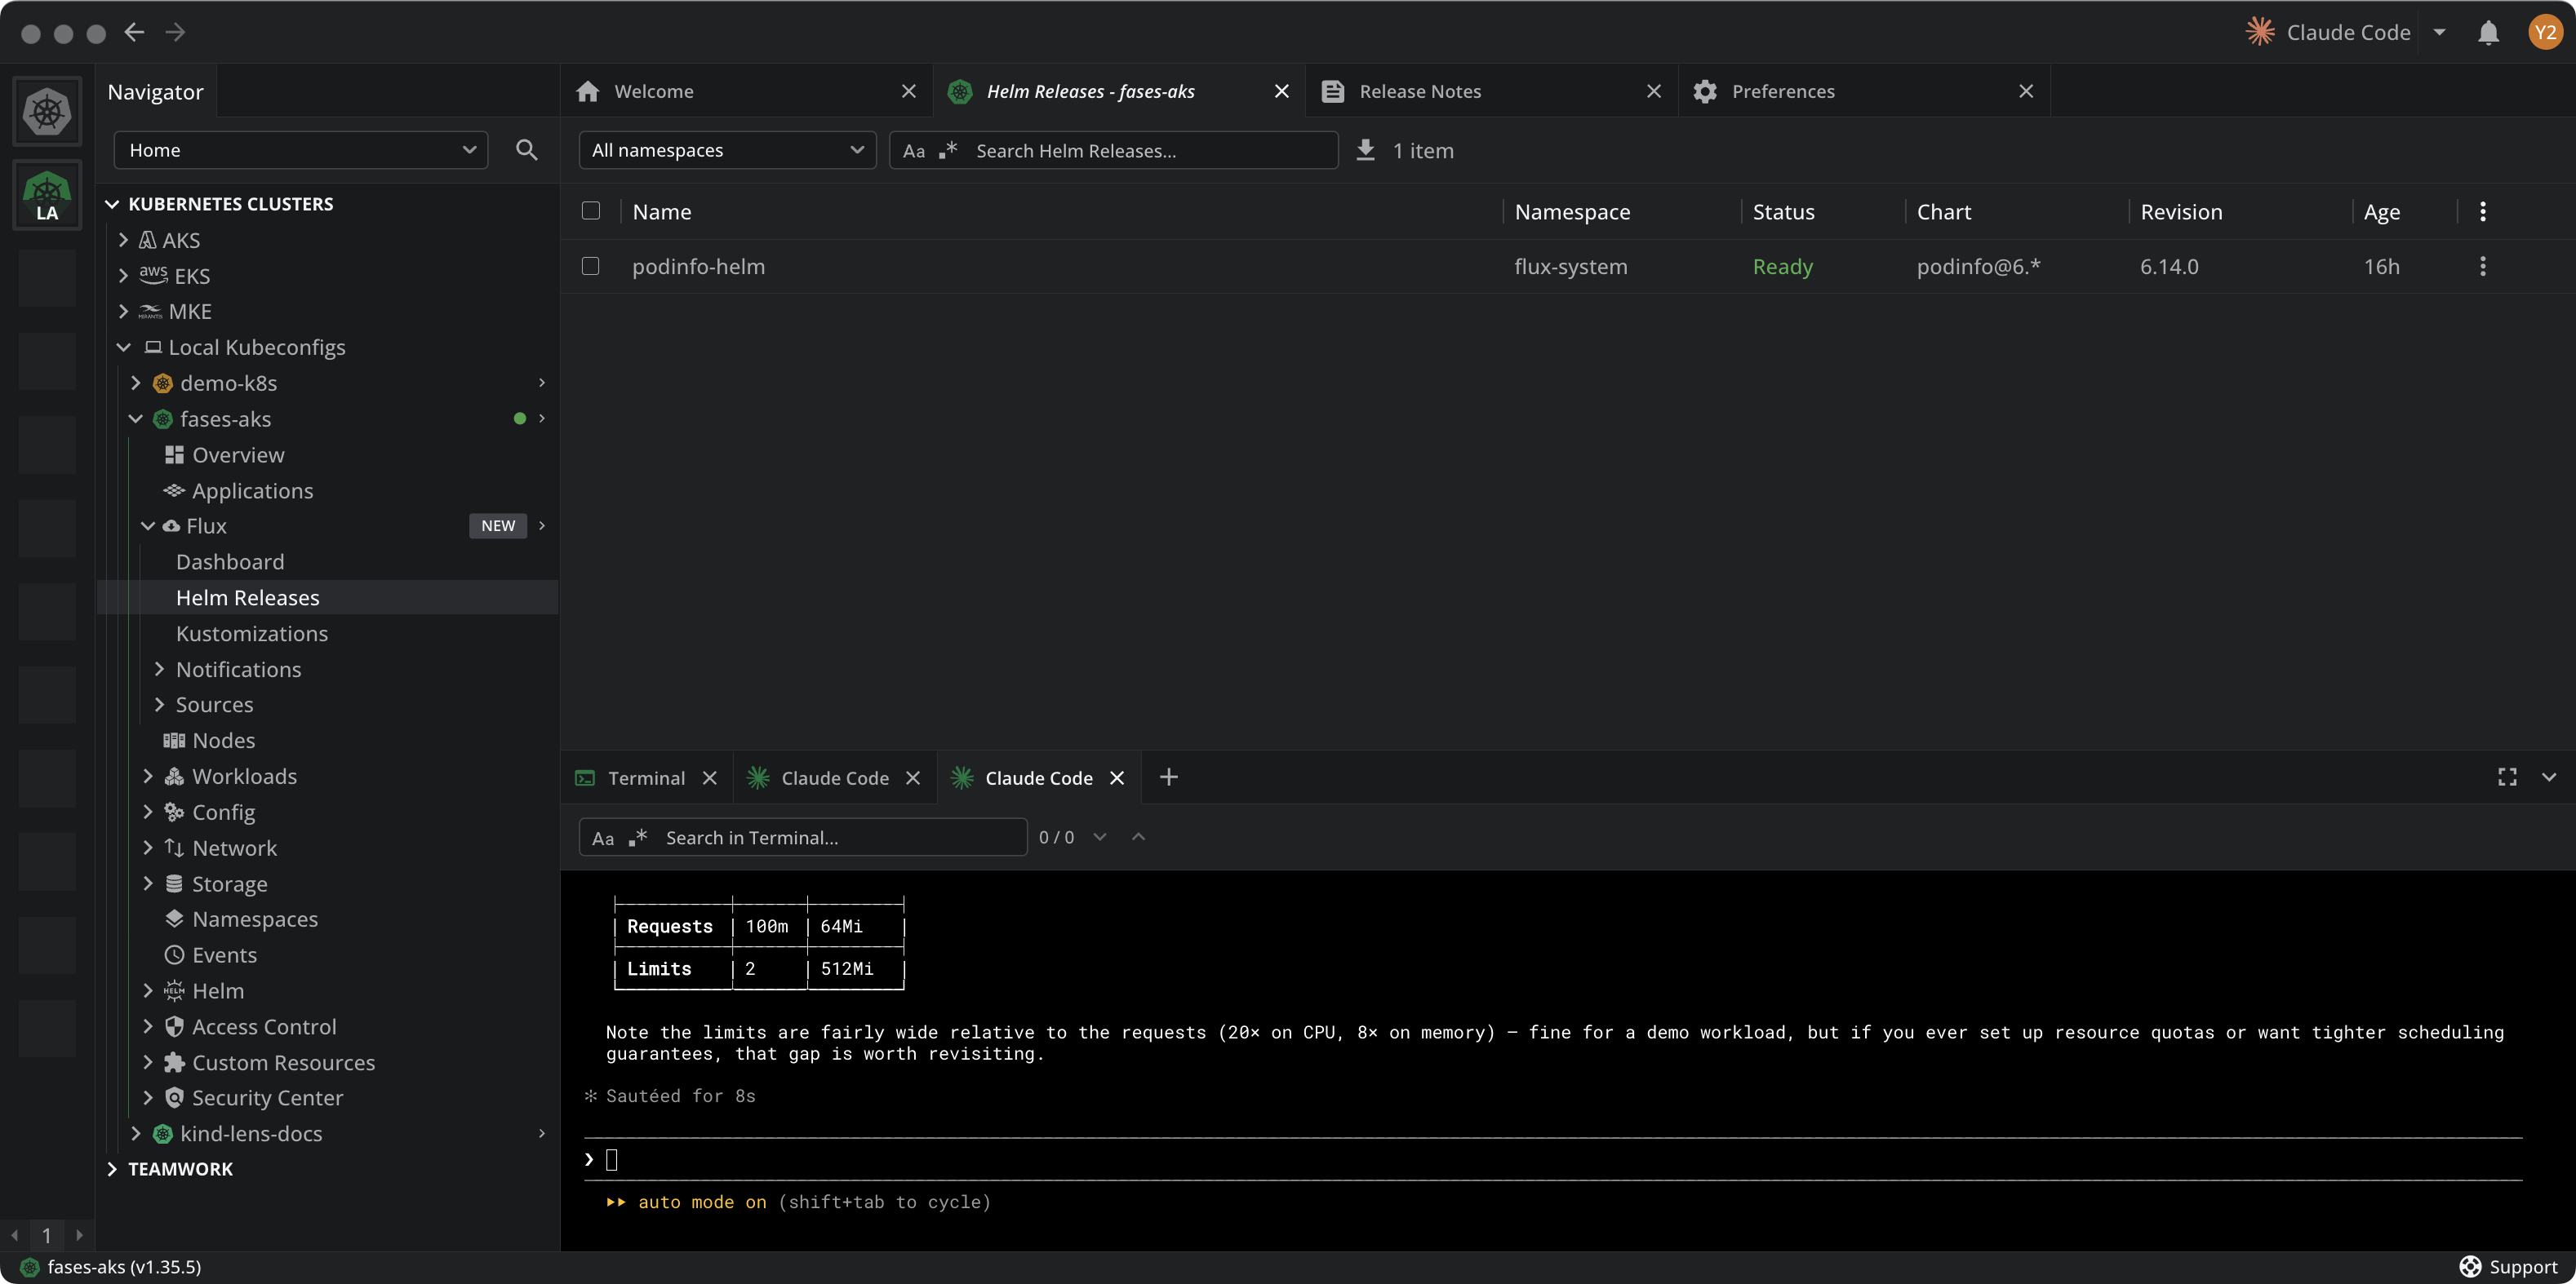Click the Claude Code prompt input line
Screen dimensions: 2576x1284
coord(1553,1159)
